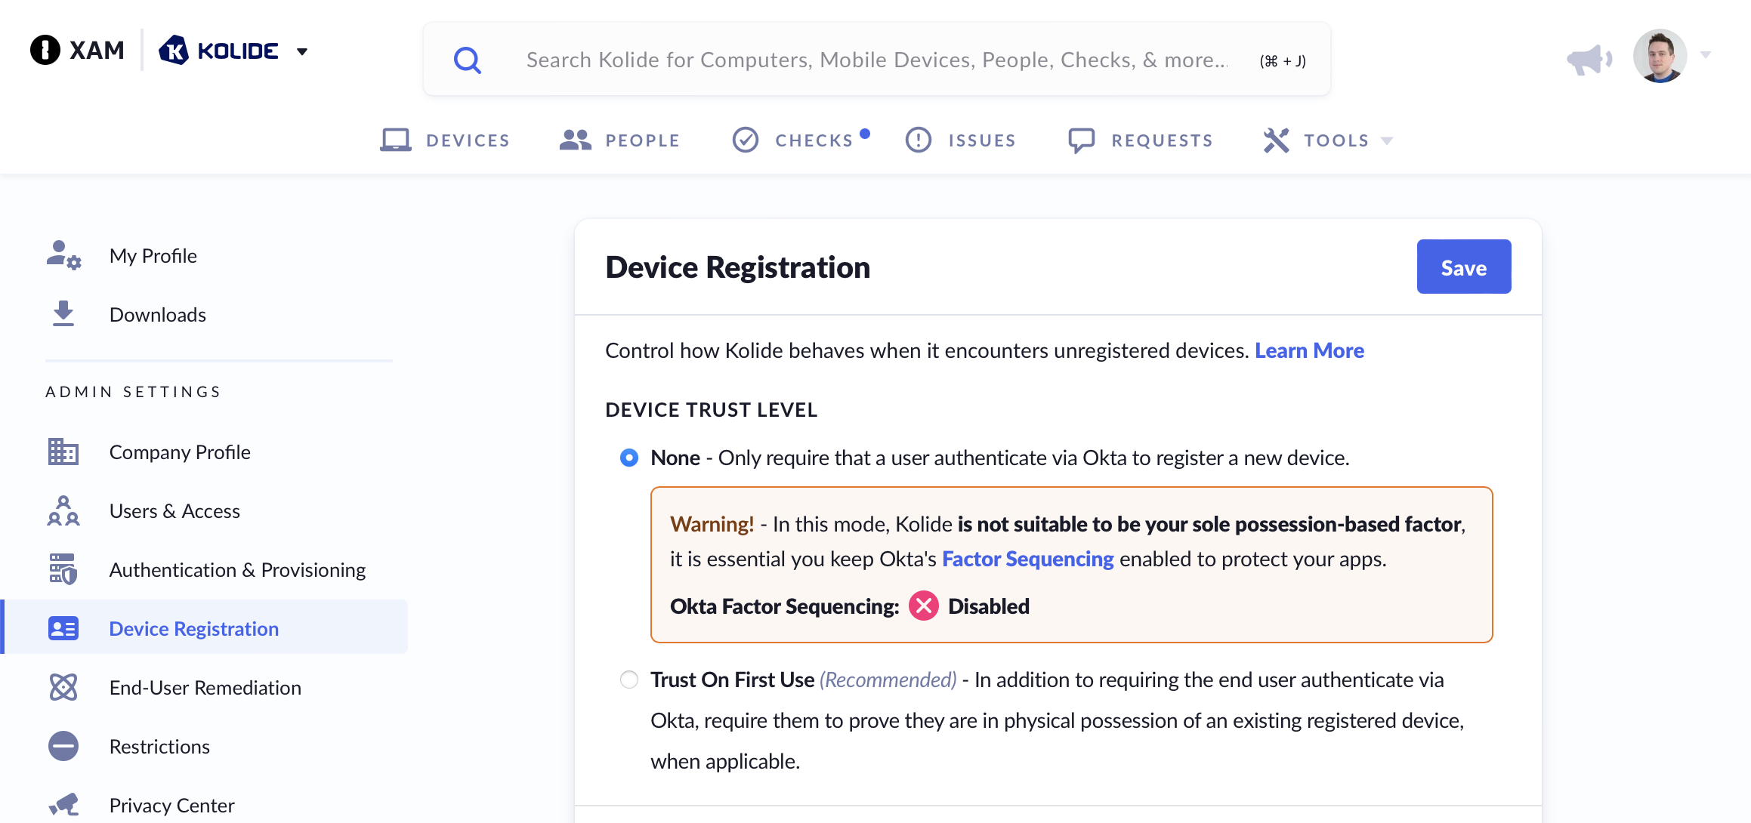Image resolution: width=1751 pixels, height=823 pixels.
Task: Focus the Kolide search field
Action: (876, 60)
